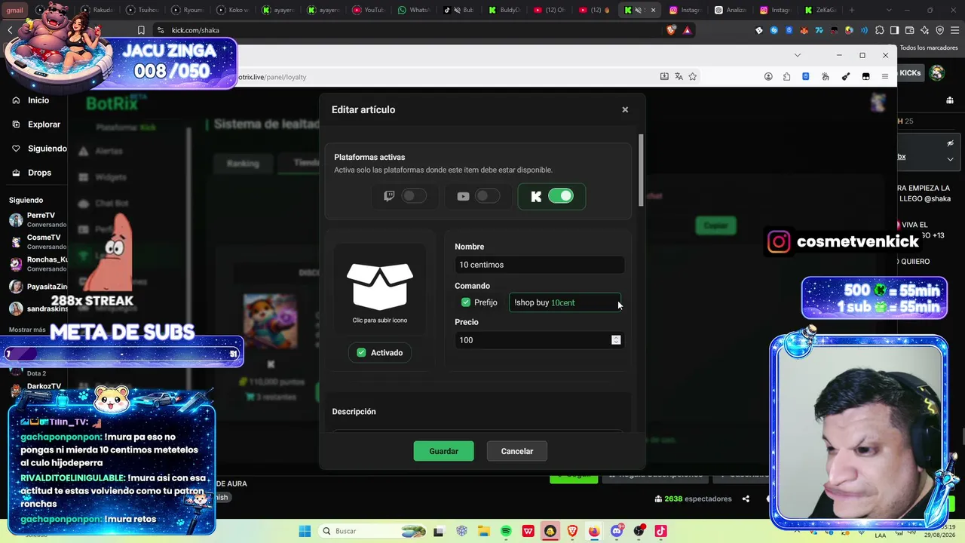Open Task View from the taskbar
This screenshot has width=965, height=543.
click(439, 531)
